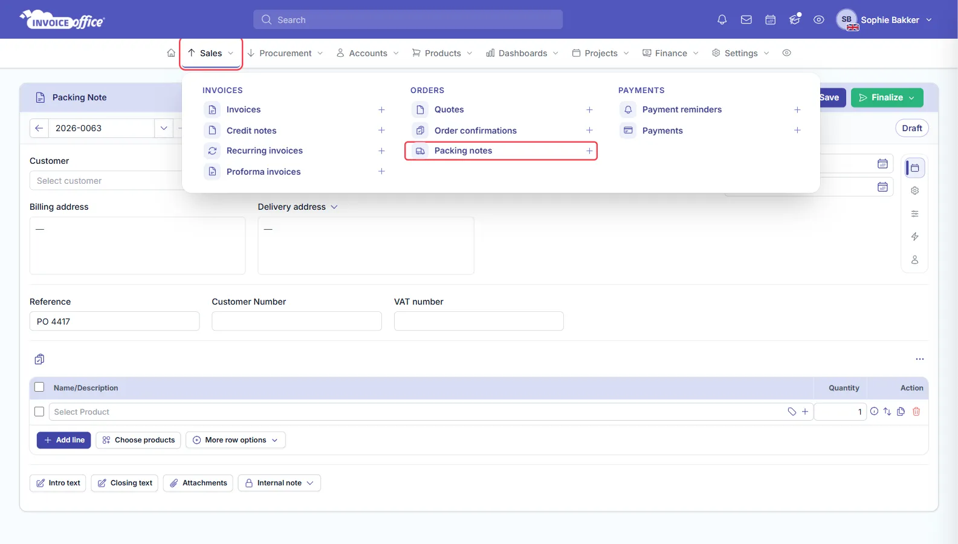The image size is (958, 544).
Task: Add new payment reminder plus icon
Action: pyautogui.click(x=797, y=110)
